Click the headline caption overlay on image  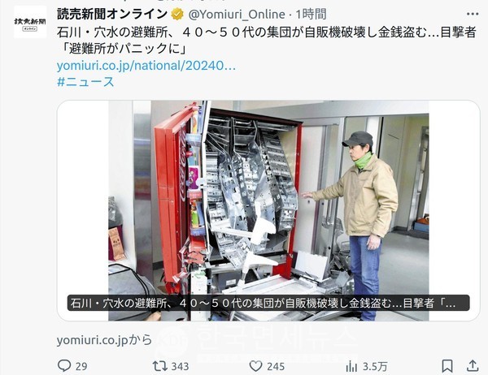tap(268, 303)
